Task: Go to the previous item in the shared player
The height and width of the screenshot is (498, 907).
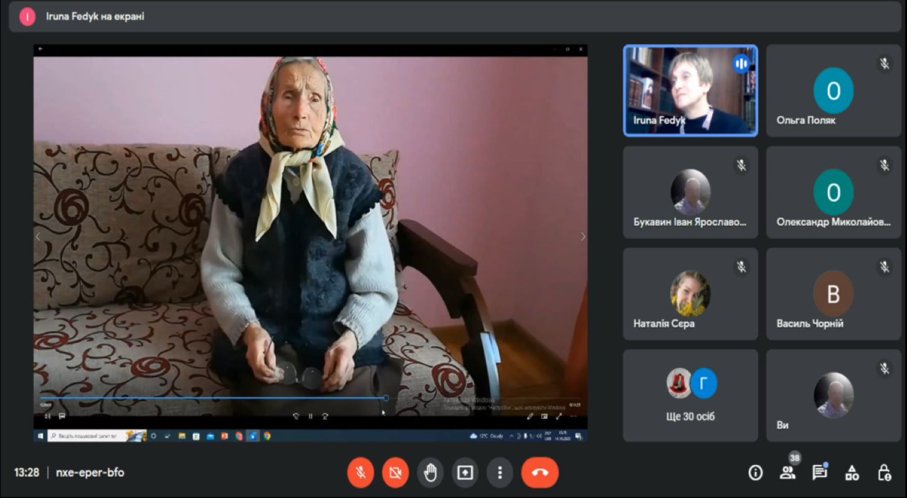Action: 38,237
